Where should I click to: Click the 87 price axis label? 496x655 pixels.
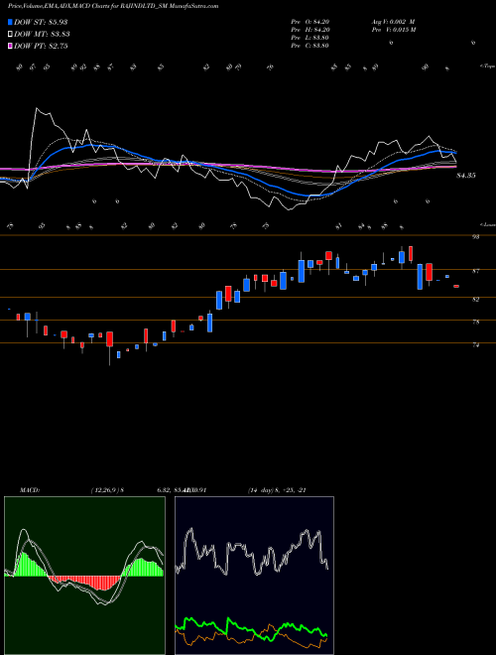pyautogui.click(x=475, y=271)
